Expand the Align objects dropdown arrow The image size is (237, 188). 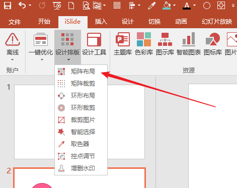coord(139,6)
